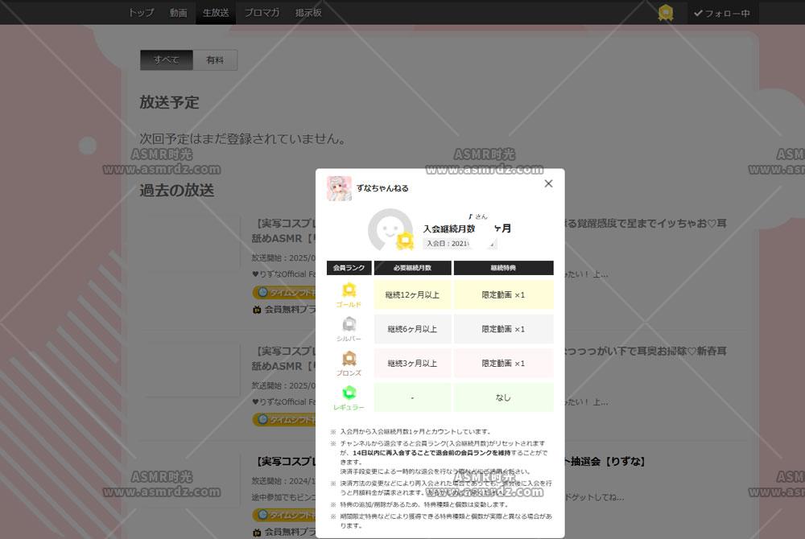The height and width of the screenshot is (539, 805).
Task: Open the 動画 tab
Action: 178,12
